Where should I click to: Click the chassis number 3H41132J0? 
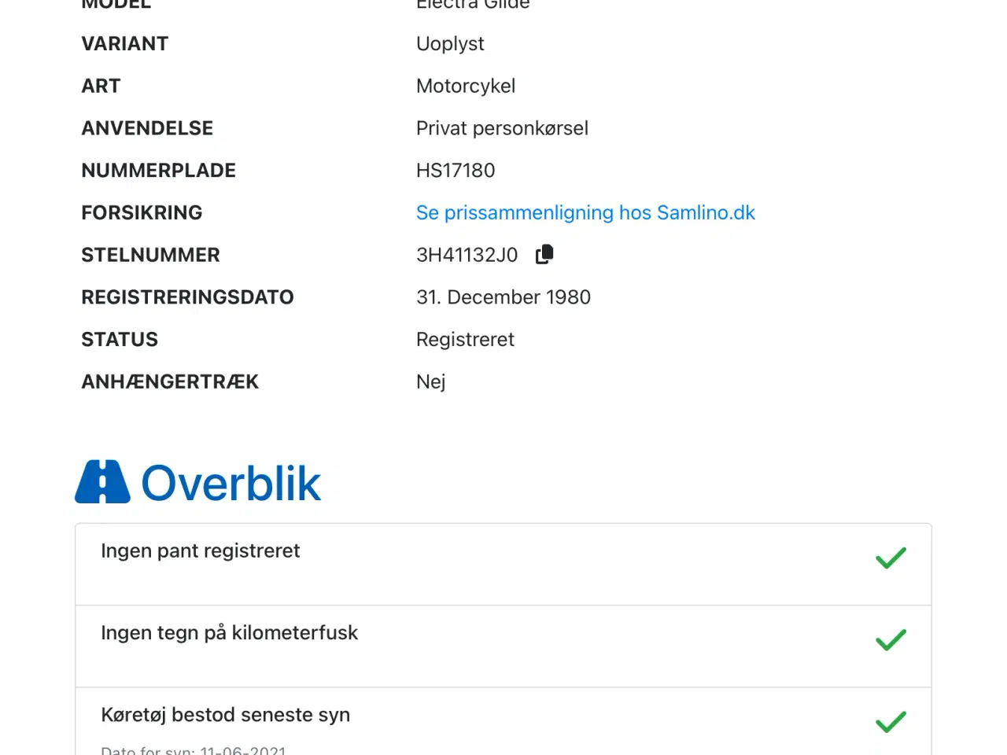pos(467,256)
